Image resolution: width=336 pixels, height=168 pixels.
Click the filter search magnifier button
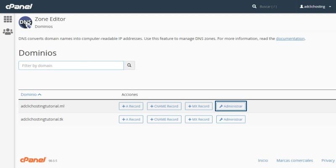(129, 66)
